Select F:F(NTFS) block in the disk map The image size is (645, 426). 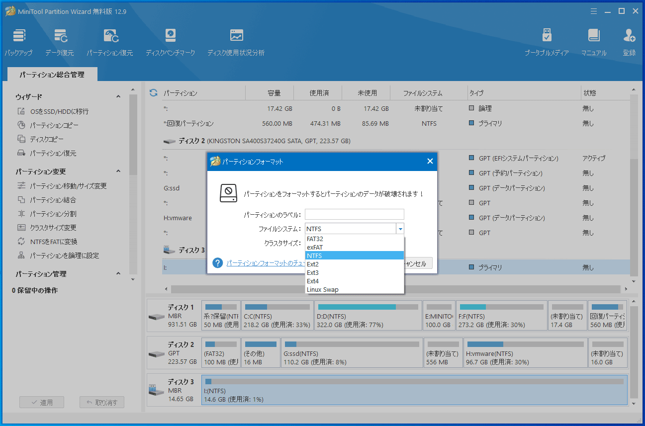502,316
